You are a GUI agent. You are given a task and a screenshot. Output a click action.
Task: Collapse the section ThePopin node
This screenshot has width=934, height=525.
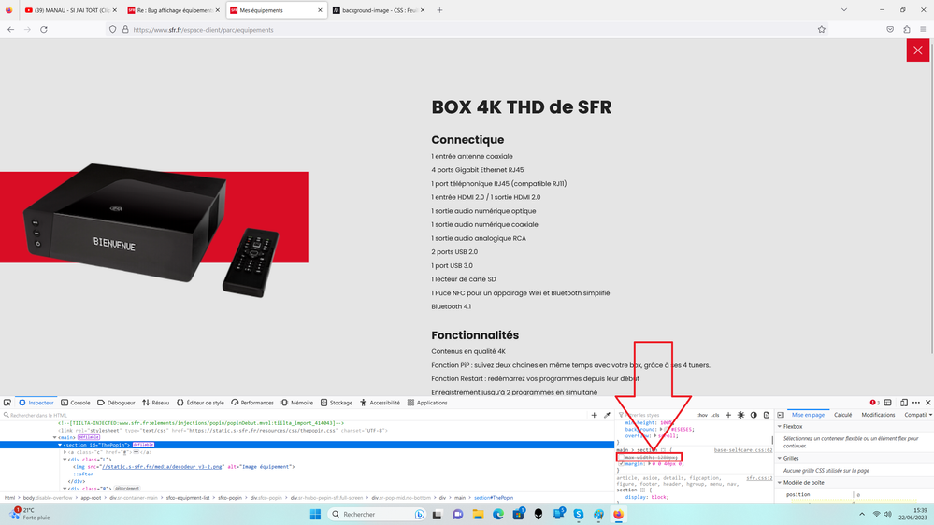[x=60, y=445]
